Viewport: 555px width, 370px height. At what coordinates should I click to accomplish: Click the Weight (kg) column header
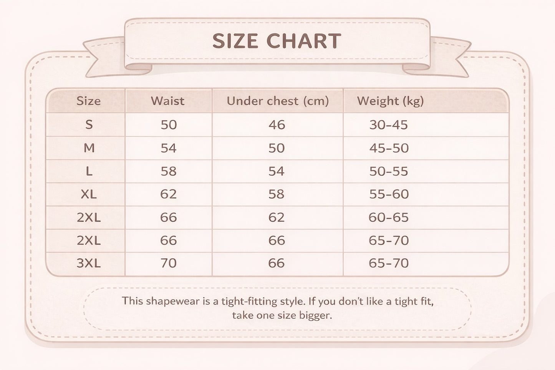click(x=390, y=101)
